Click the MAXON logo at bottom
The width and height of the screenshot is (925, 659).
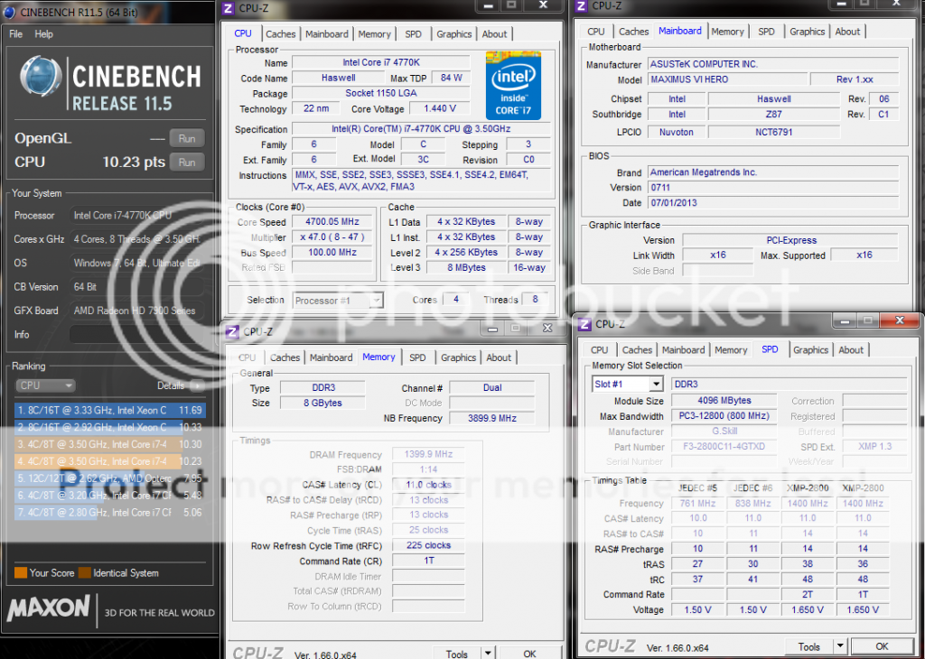click(x=49, y=610)
